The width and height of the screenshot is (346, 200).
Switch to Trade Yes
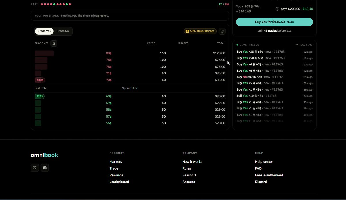44,31
